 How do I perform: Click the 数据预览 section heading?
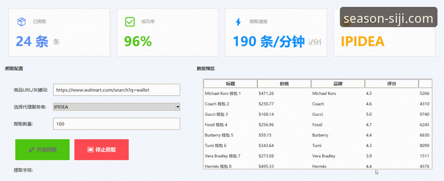(206, 68)
